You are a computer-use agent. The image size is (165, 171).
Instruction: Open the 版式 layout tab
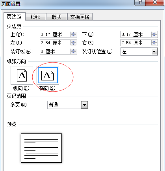point(56,17)
